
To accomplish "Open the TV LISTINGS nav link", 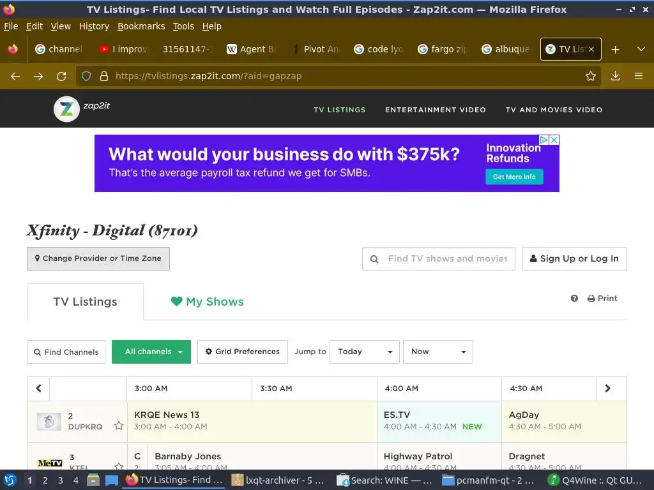I will pos(340,110).
